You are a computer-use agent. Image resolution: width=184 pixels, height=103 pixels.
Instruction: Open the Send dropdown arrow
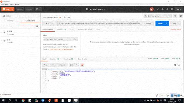(x=167, y=24)
